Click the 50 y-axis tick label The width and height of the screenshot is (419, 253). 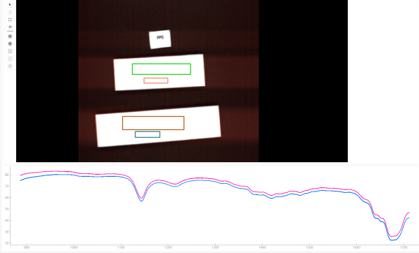[7, 209]
